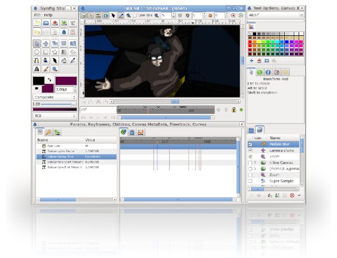Click the Name column header in Params panel
Image resolution: width=337 pixels, height=258 pixels.
(43, 140)
